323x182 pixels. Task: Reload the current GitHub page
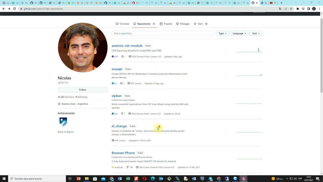pos(14,9)
